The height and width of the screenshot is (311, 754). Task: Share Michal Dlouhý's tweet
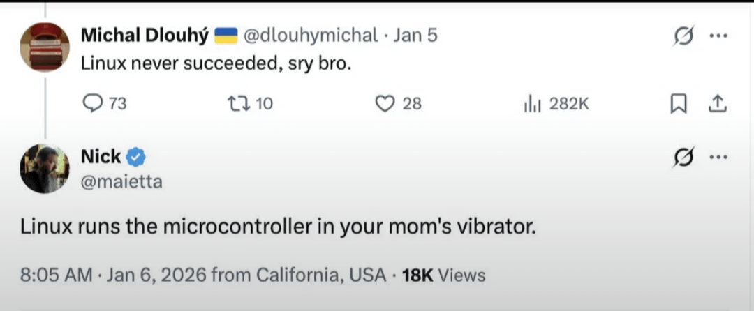[x=716, y=104]
